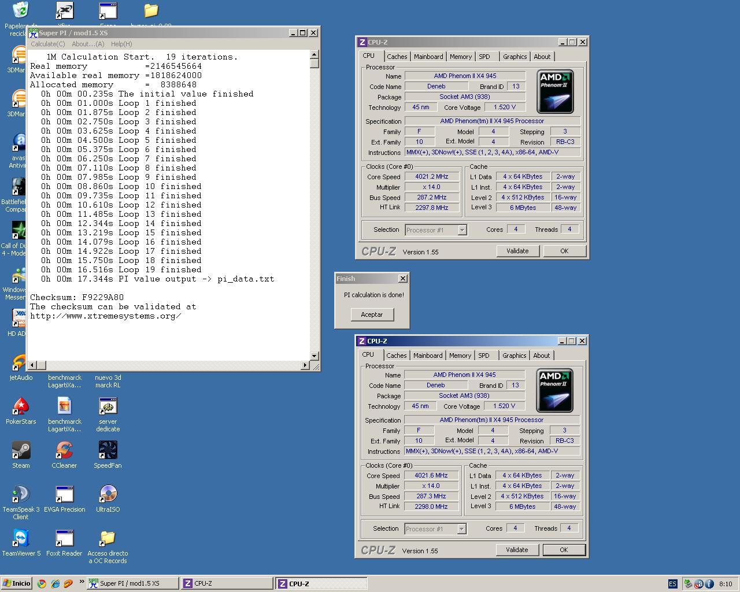740x592 pixels.
Task: Switch to Memory tab in upper CPU-Z
Action: 461,57
